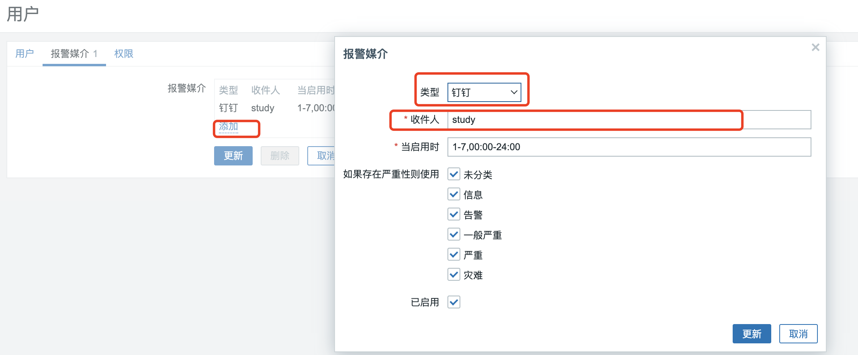This screenshot has height=355, width=858.
Task: Click 取消 button behind the dialog
Action: point(321,156)
